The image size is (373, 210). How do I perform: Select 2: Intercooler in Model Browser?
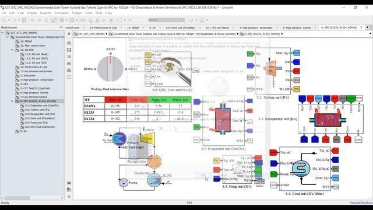coord(28,75)
